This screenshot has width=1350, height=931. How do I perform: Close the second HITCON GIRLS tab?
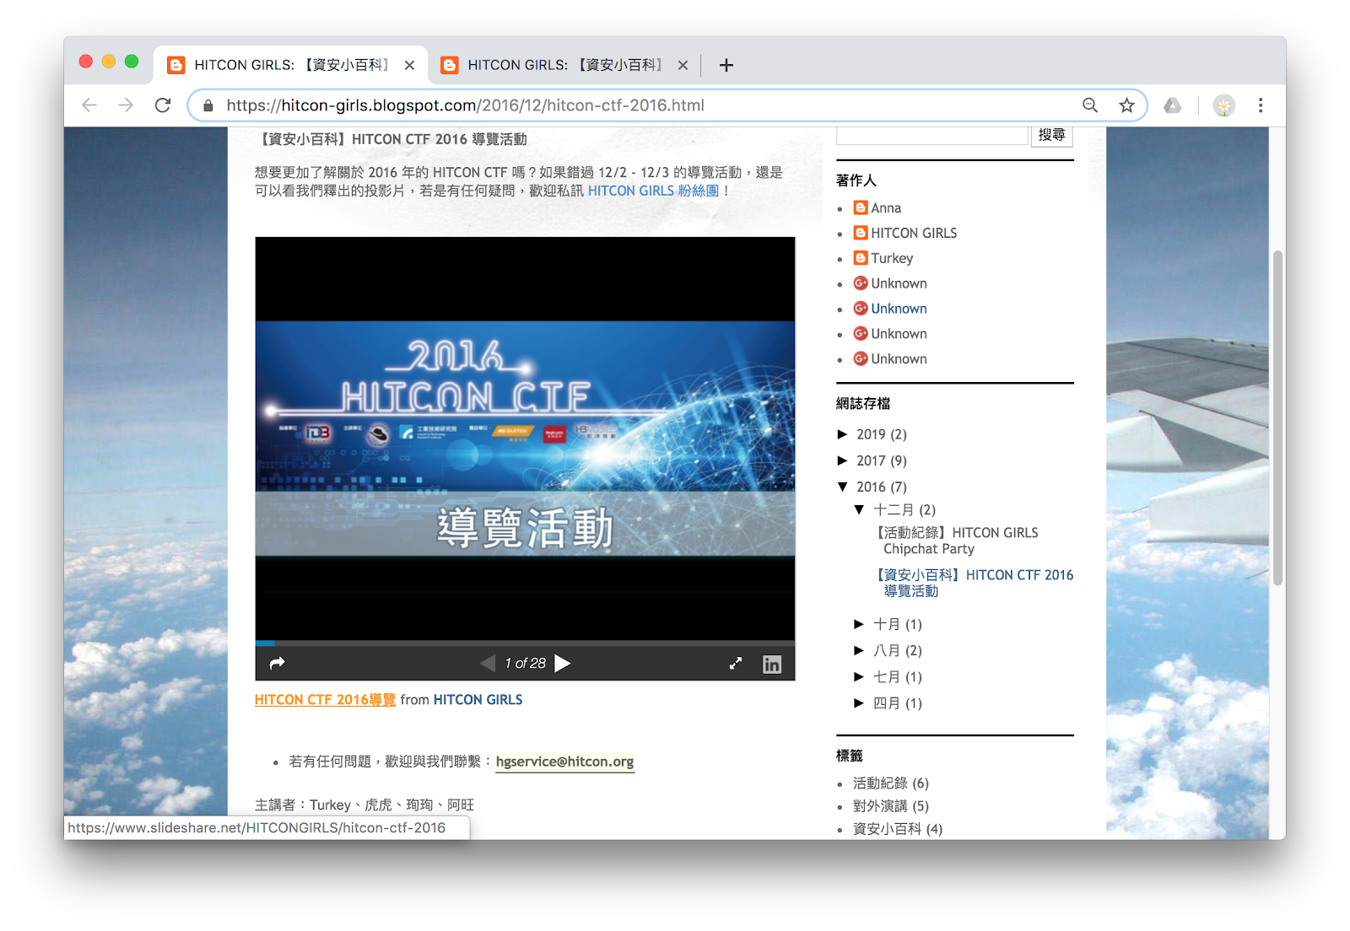[x=683, y=65]
